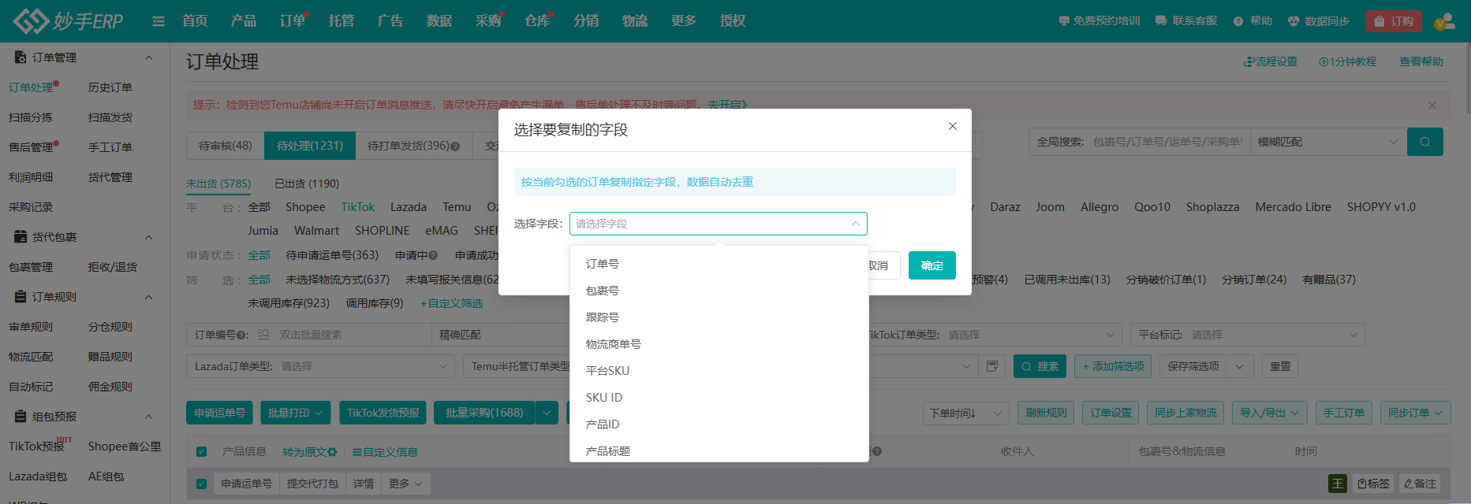Viewport: 1471px width, 504px height.
Task: Select 平台SKU option in dropdown
Action: coord(607,371)
